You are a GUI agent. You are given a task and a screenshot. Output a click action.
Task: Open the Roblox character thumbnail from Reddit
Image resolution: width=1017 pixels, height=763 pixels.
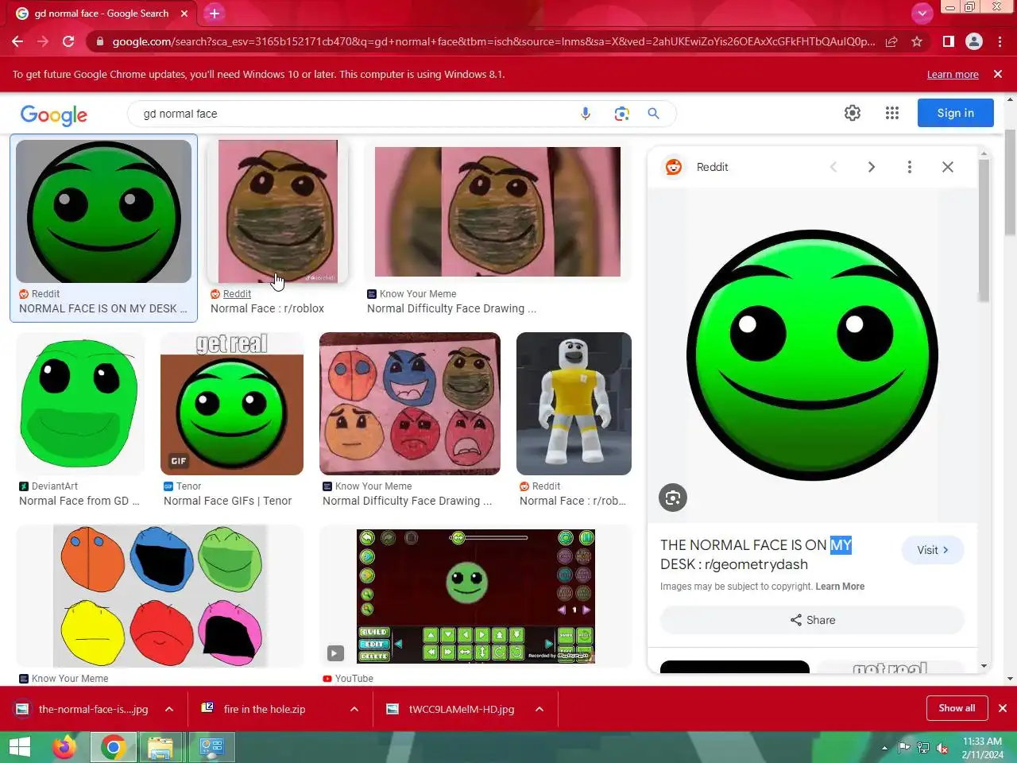(574, 404)
